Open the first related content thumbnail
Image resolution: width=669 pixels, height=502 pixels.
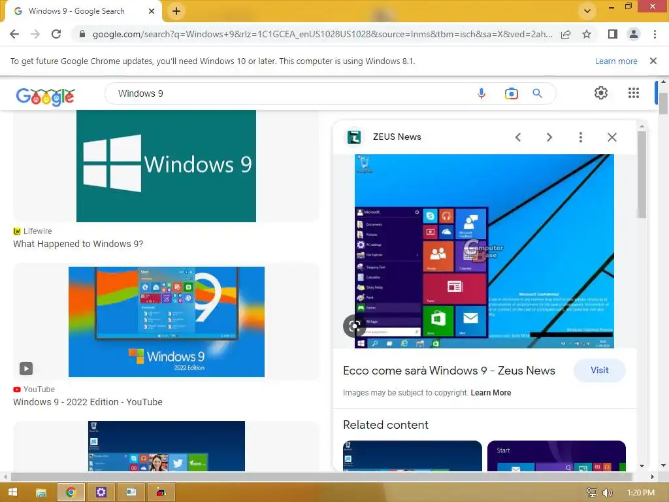(x=412, y=456)
